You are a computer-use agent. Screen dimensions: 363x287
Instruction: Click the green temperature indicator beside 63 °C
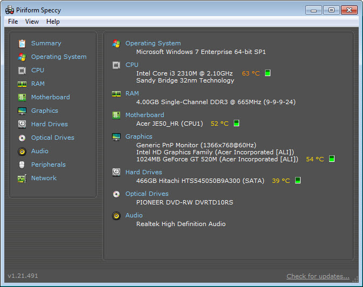point(268,73)
